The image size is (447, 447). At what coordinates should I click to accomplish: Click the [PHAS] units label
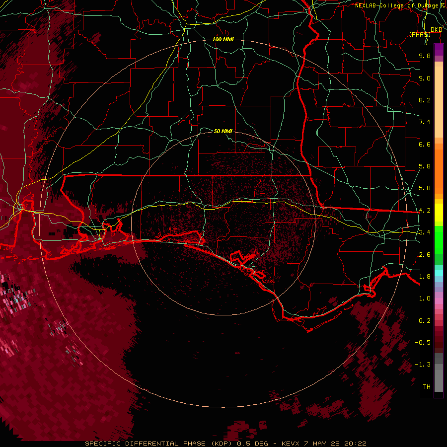click(420, 34)
